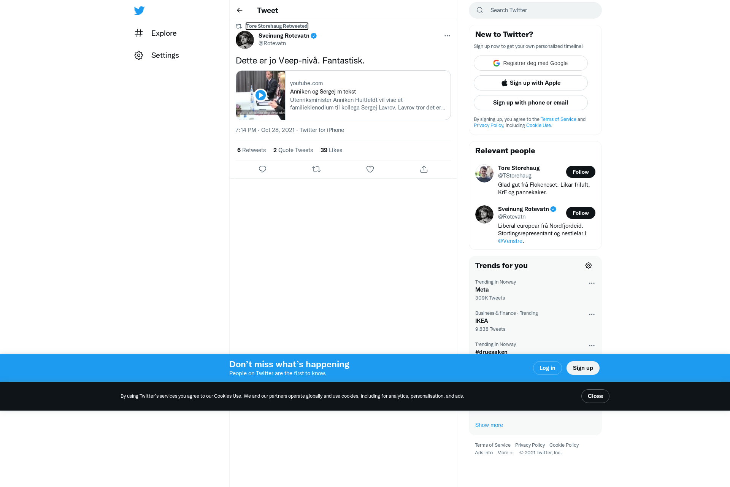Viewport: 730px width, 487px height.
Task: Follow Sveinung Rotevatn
Action: (581, 213)
